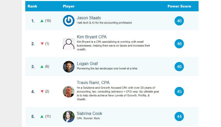
Task: Click the red down arrow beside rank 2
Action: coord(42,44)
